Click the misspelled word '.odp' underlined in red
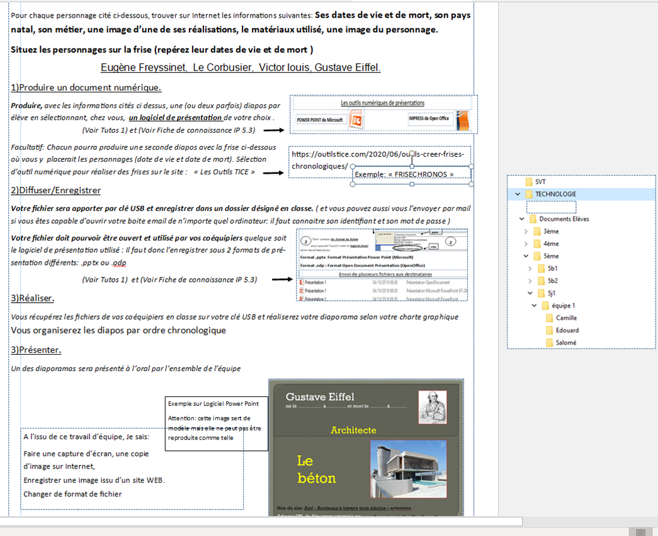The width and height of the screenshot is (658, 536). pyautogui.click(x=119, y=263)
